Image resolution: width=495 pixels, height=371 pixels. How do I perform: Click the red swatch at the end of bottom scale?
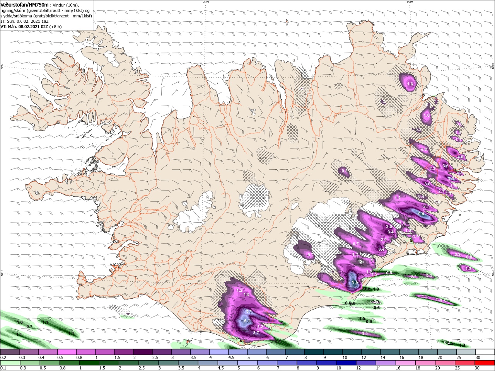tap(484, 363)
